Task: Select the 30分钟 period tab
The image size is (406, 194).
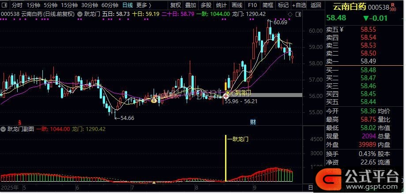Action: pyautogui.click(x=89, y=5)
